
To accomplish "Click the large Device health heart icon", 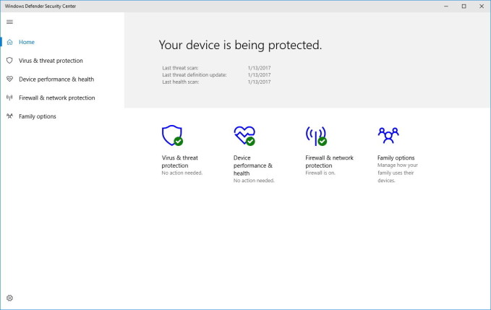I will [x=244, y=135].
